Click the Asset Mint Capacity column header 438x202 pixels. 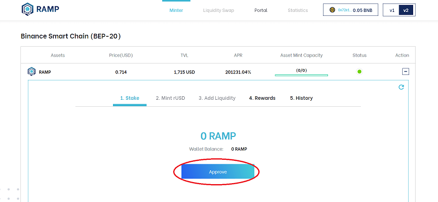(x=302, y=55)
